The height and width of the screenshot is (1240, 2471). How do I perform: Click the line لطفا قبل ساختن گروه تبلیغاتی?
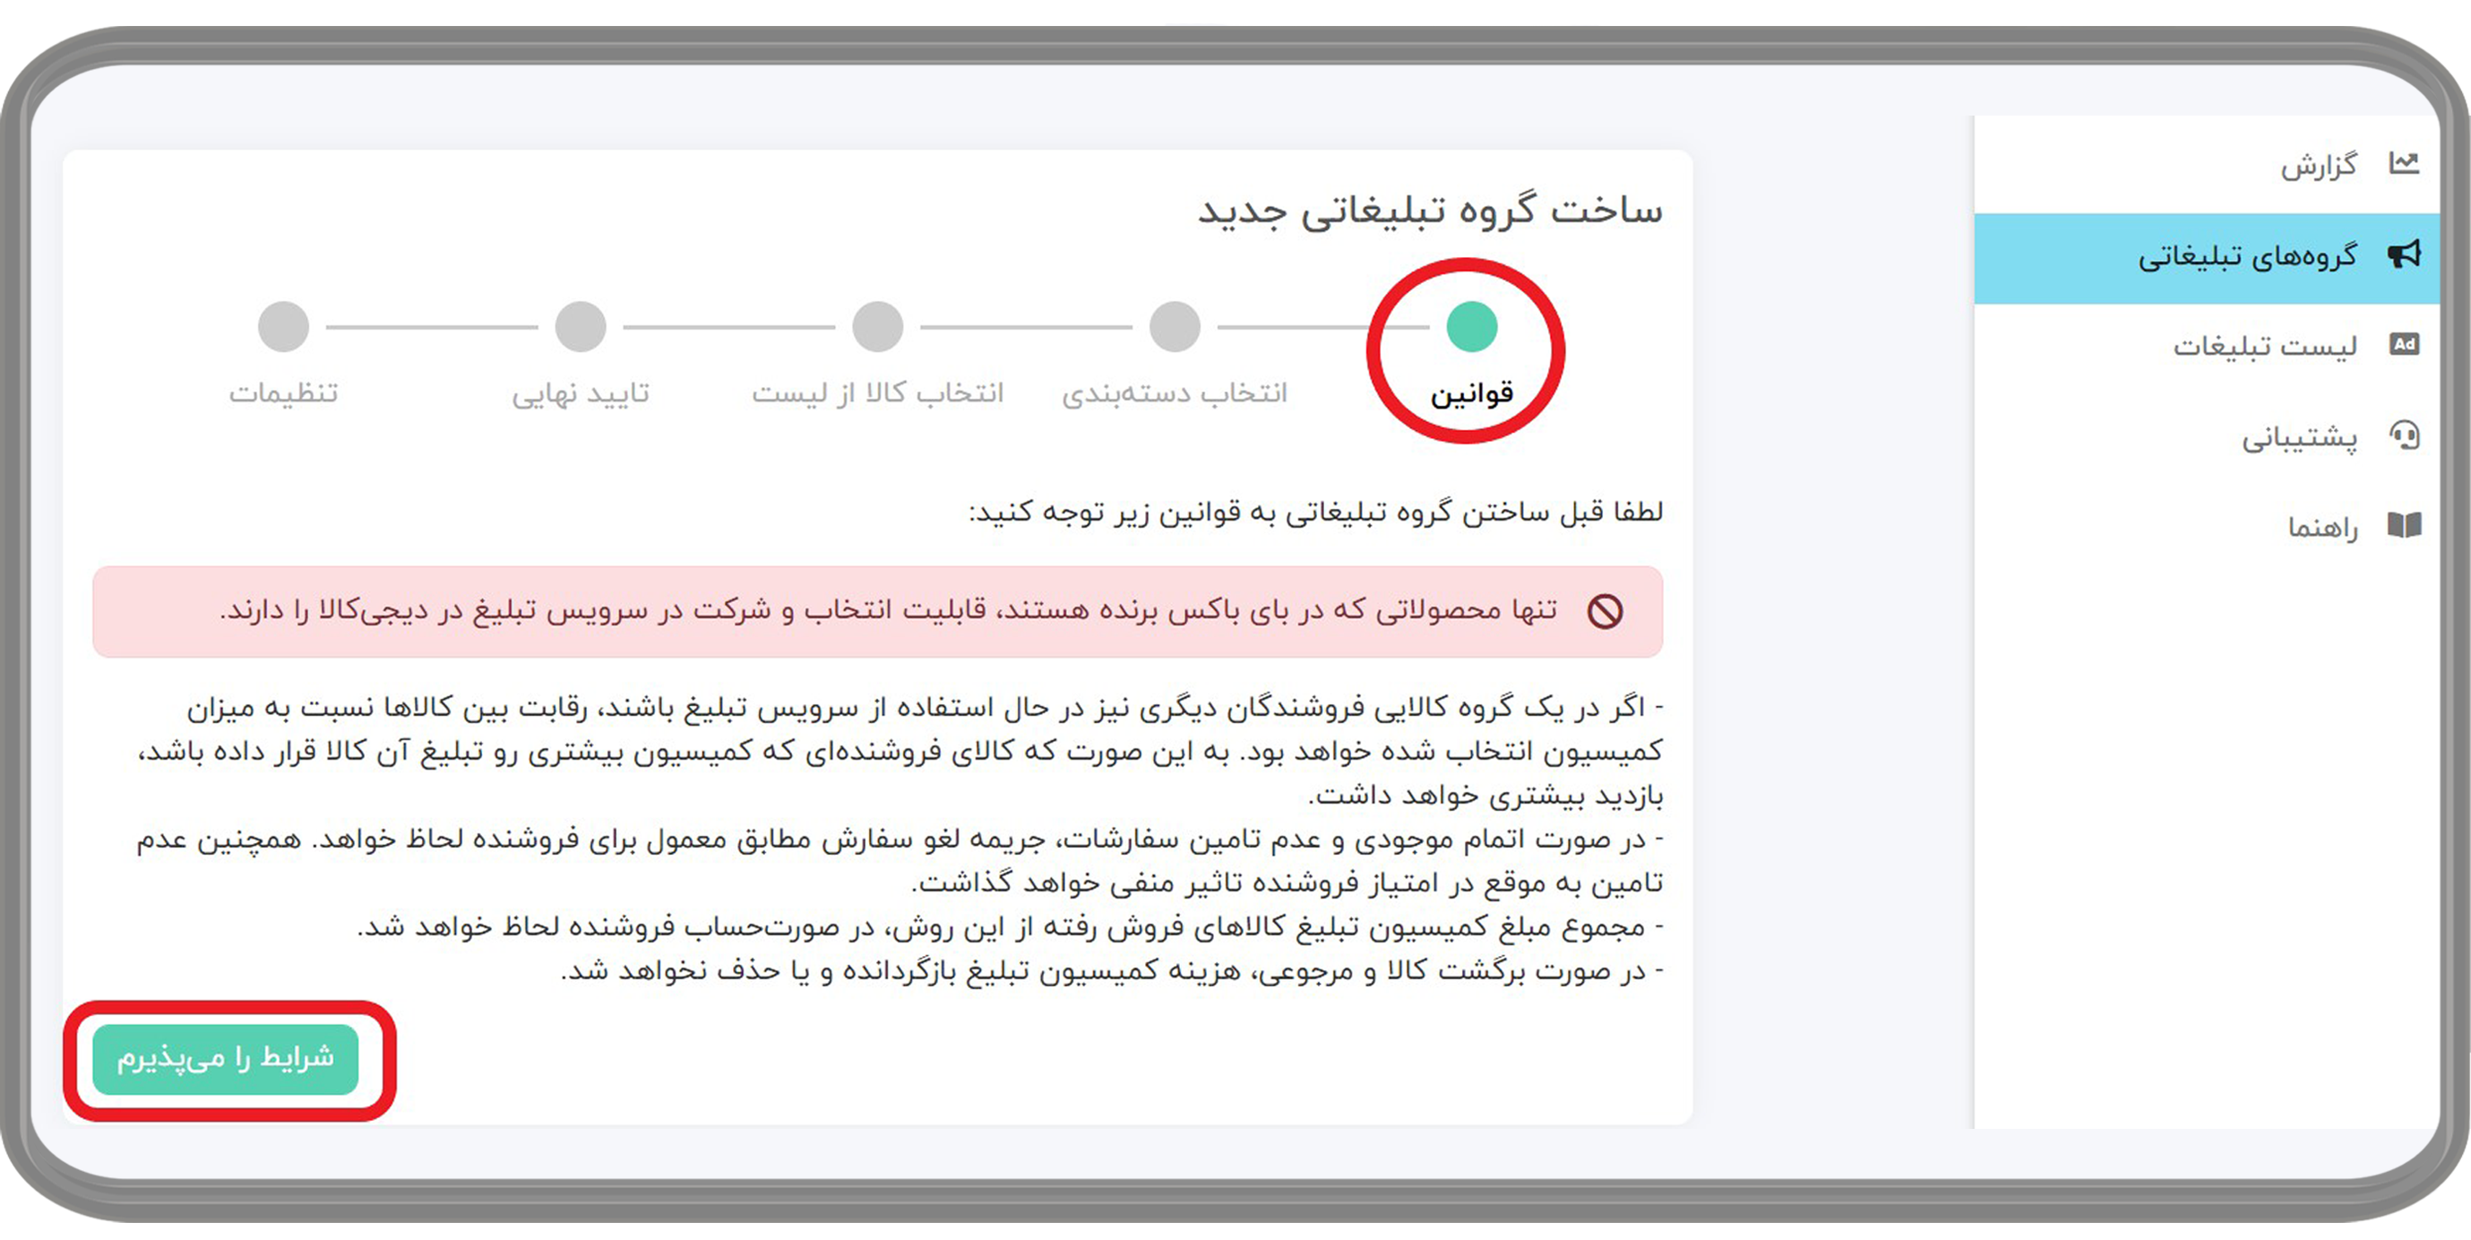(x=1315, y=512)
